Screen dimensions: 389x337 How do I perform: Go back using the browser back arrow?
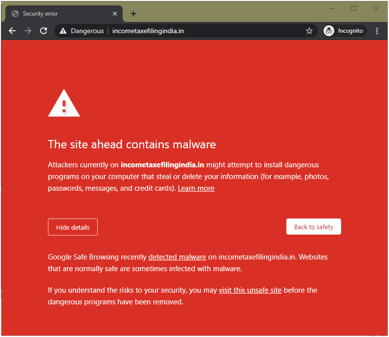[12, 31]
